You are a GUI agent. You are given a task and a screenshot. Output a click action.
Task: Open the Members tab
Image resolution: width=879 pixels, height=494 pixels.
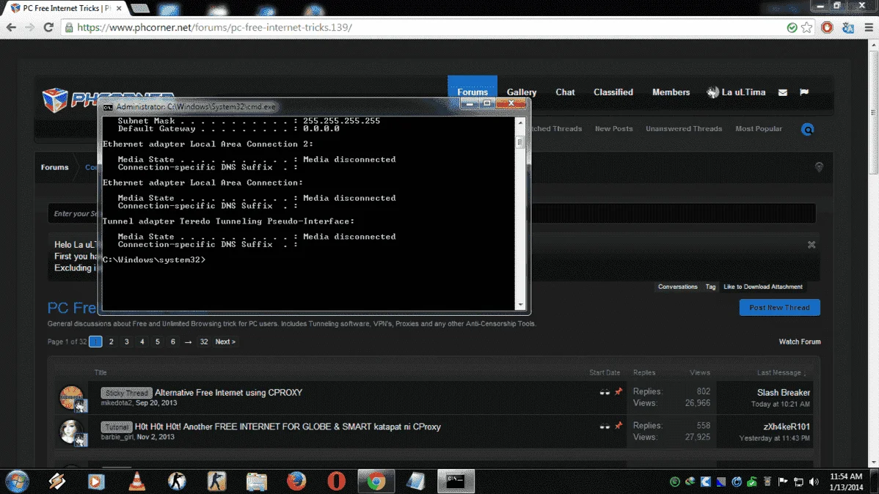671,92
